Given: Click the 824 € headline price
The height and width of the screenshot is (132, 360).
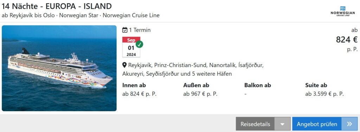Looking at the screenshot, I should pos(347,40).
